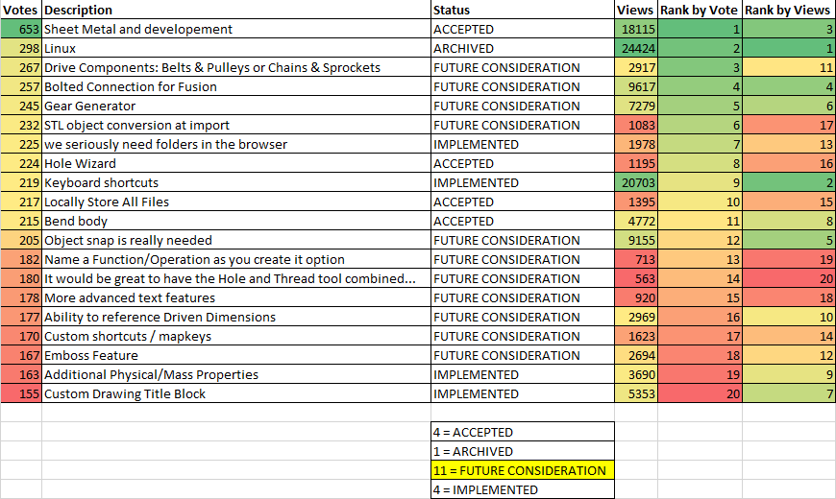
Task: Click the ARCHIVED status cell for Linux
Action: point(523,48)
